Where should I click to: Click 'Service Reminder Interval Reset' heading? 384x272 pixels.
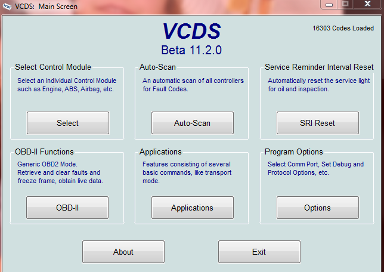[319, 67]
